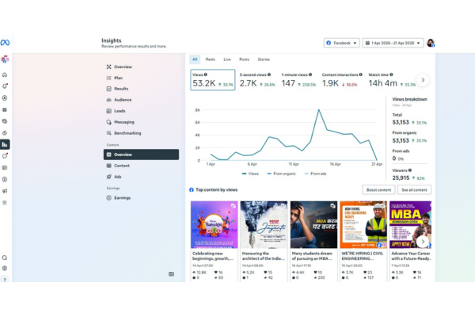Select the Watch time 14h 4m metric
Screen dimensions: 475x317
tap(392, 80)
